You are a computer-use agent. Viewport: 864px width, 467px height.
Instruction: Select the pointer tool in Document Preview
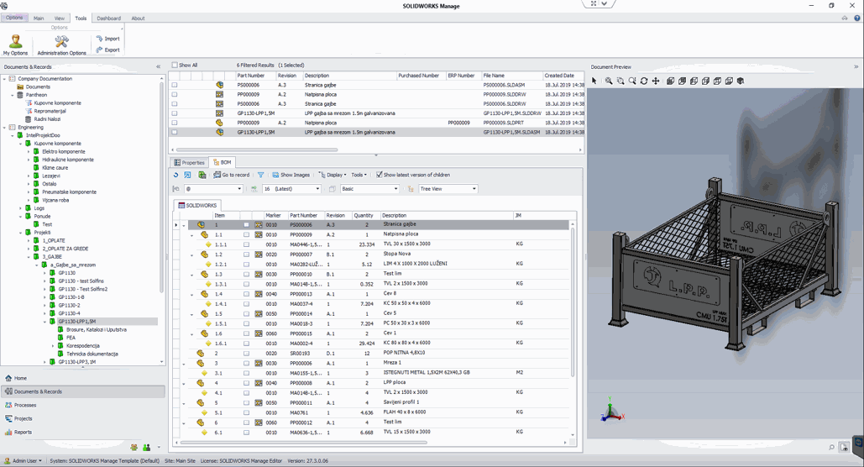point(594,81)
